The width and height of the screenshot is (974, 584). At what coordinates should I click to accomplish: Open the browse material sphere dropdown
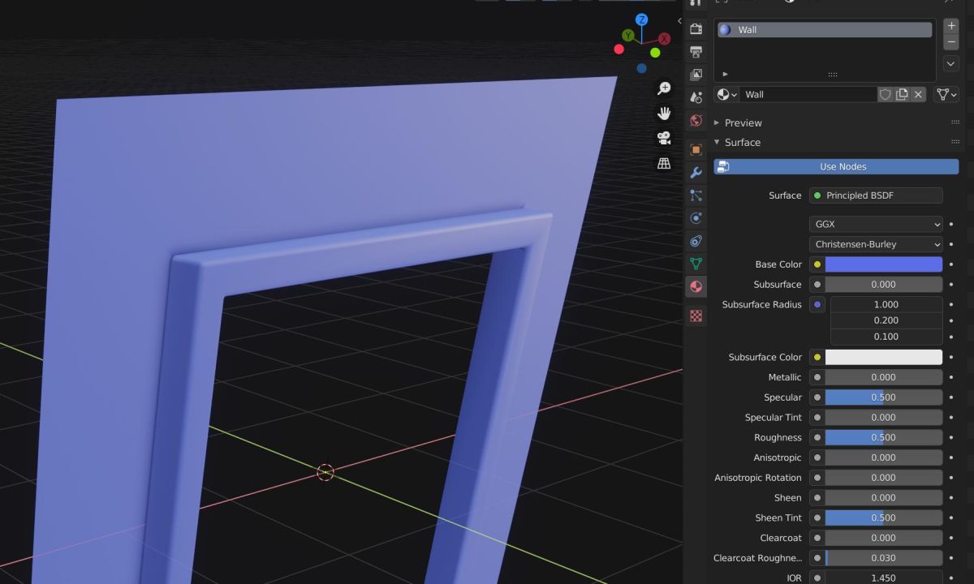point(726,94)
